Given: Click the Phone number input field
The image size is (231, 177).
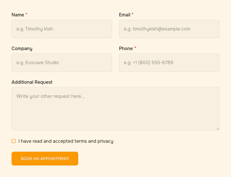Looking at the screenshot, I should pyautogui.click(x=169, y=63).
